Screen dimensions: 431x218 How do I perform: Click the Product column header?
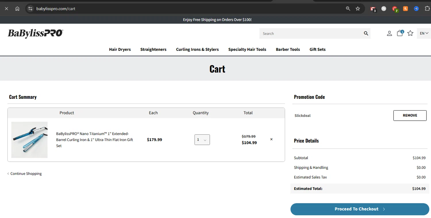point(67,113)
